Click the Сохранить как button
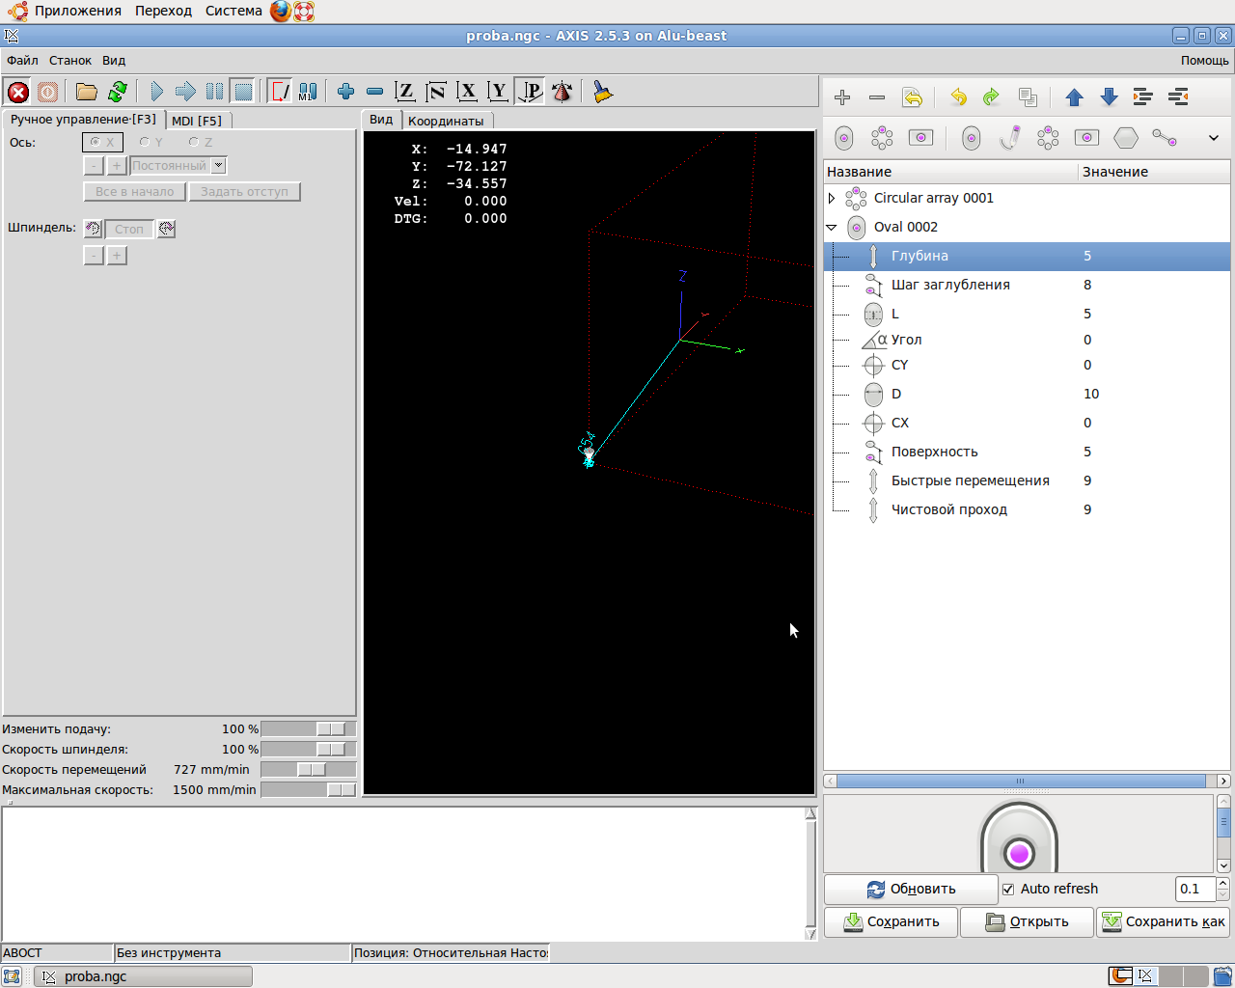The image size is (1235, 988). point(1164,922)
